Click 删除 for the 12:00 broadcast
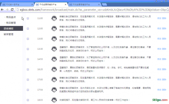Screen dimensions: 169x104 tap(164, 29)
